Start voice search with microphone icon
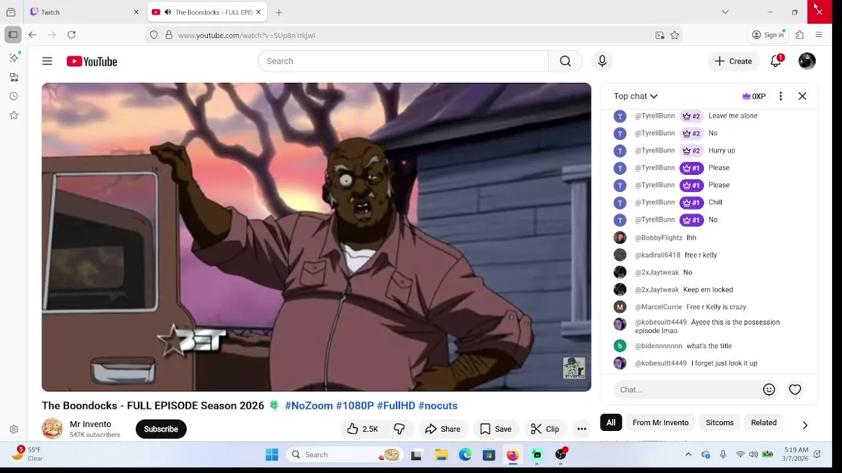This screenshot has height=473, width=842. (602, 61)
